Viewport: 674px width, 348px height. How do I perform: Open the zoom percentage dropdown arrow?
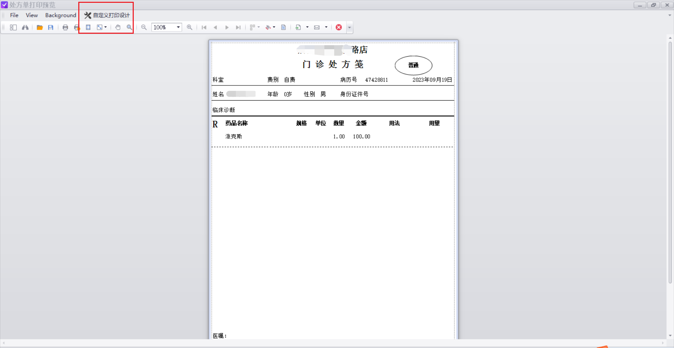click(178, 27)
